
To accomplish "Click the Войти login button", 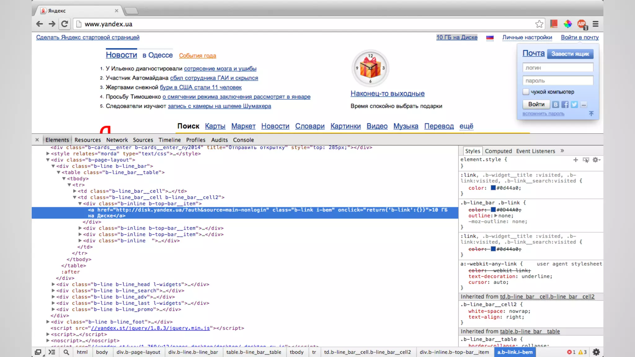I will [x=536, y=104].
